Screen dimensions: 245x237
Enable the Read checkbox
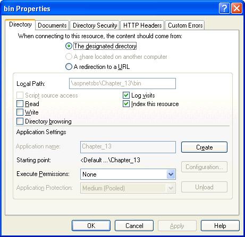point(20,104)
